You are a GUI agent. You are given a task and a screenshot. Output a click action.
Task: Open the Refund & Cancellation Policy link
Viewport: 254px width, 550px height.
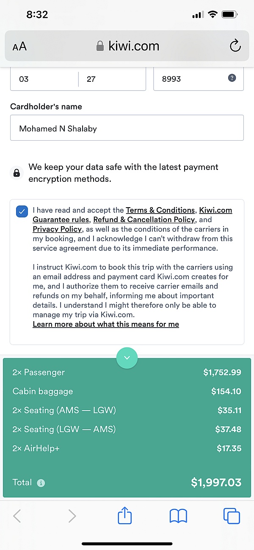[145, 219]
